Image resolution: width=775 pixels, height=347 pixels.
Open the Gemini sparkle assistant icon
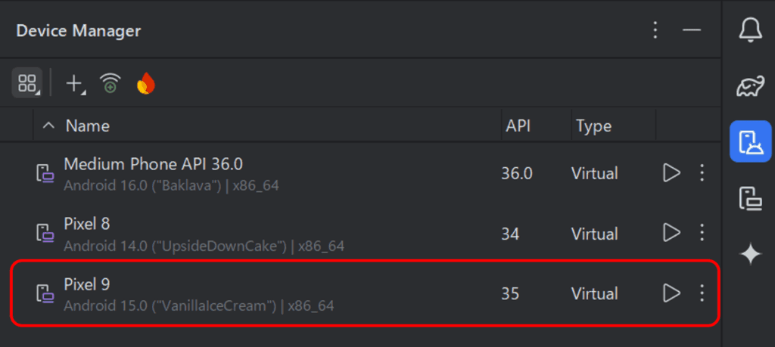click(750, 256)
